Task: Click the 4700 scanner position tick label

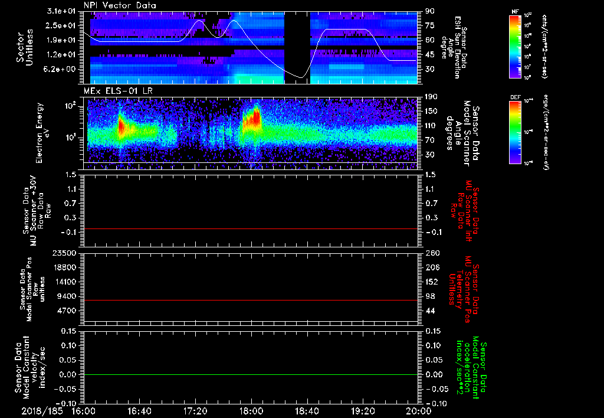Action: [x=67, y=311]
